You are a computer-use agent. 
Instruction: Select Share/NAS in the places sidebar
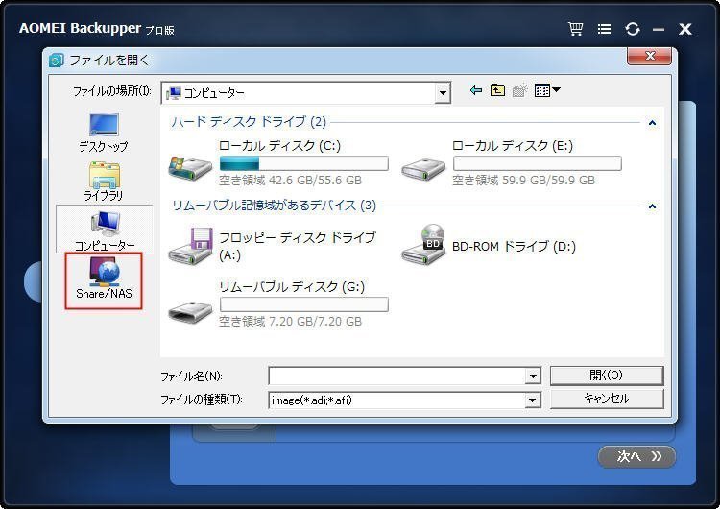click(x=104, y=280)
